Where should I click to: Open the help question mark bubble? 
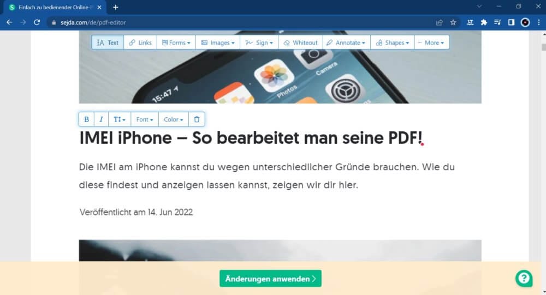(524, 278)
